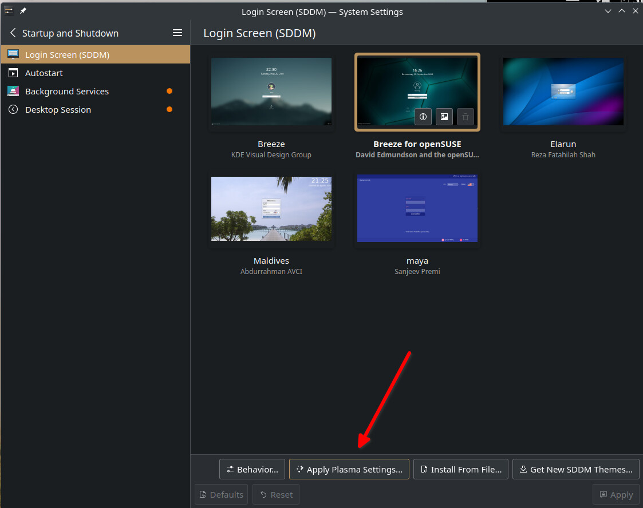Minimize the System Settings window
The image size is (643, 508).
pos(608,11)
